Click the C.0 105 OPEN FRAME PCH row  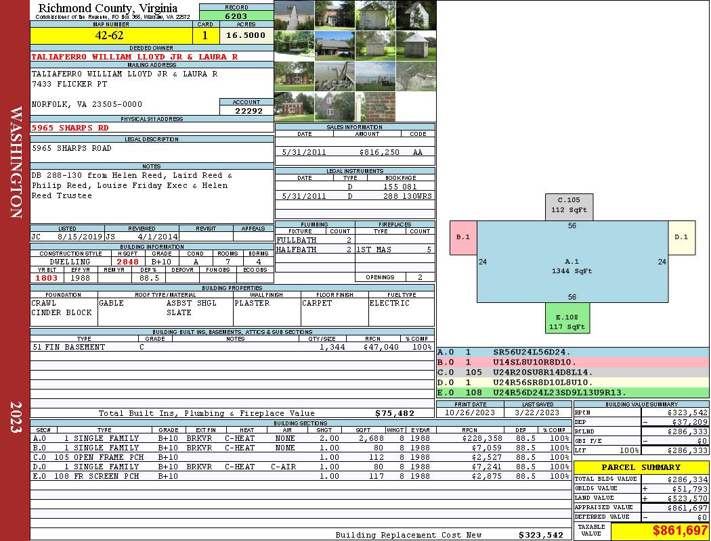tap(301, 457)
